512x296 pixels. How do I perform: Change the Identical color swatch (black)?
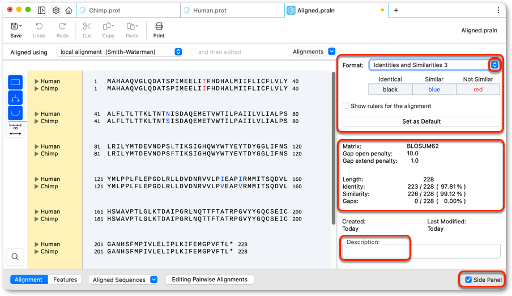point(390,89)
